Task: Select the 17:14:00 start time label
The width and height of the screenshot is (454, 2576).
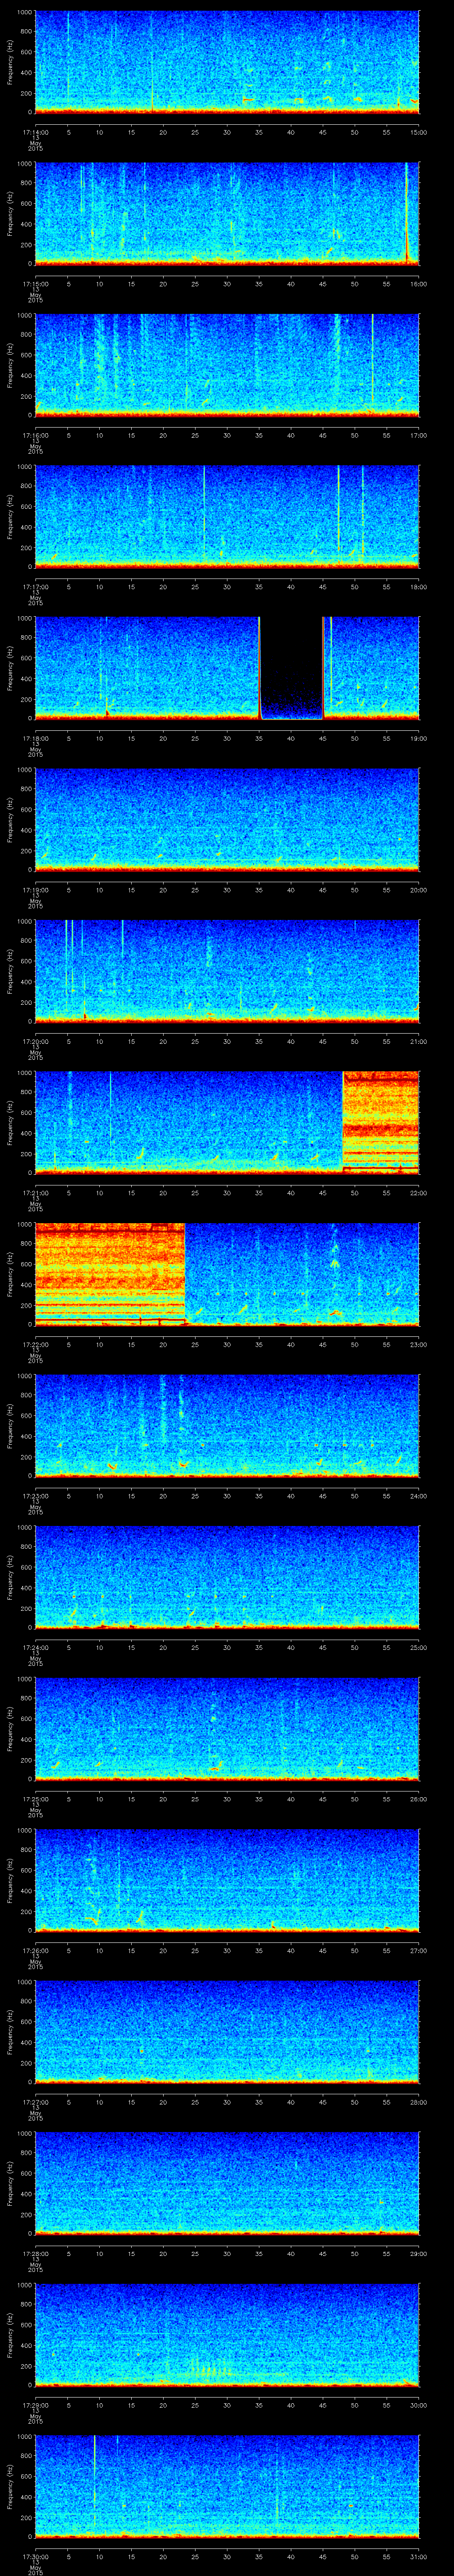Action: tap(35, 132)
